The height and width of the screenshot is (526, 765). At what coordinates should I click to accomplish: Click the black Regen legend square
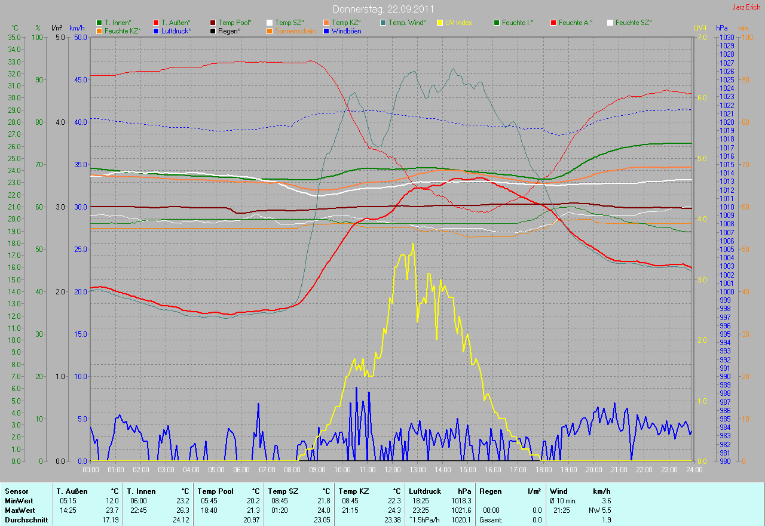(x=213, y=30)
